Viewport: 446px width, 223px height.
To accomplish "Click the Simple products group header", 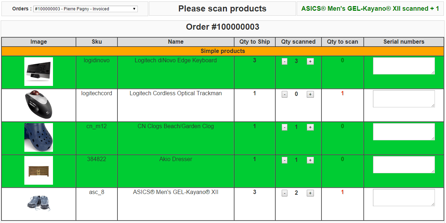I will [223, 51].
